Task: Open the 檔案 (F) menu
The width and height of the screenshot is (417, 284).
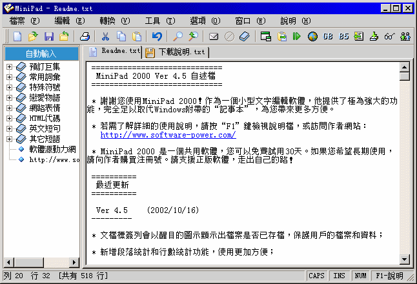Action: tap(25, 21)
